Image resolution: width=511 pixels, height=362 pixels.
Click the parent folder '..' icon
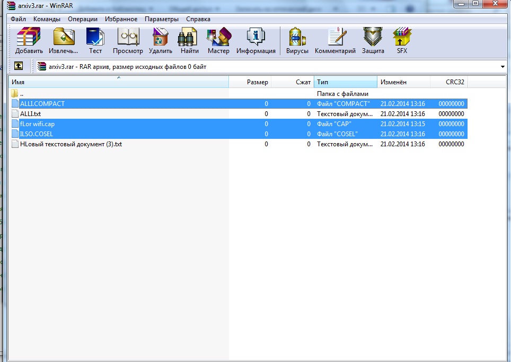pos(15,93)
